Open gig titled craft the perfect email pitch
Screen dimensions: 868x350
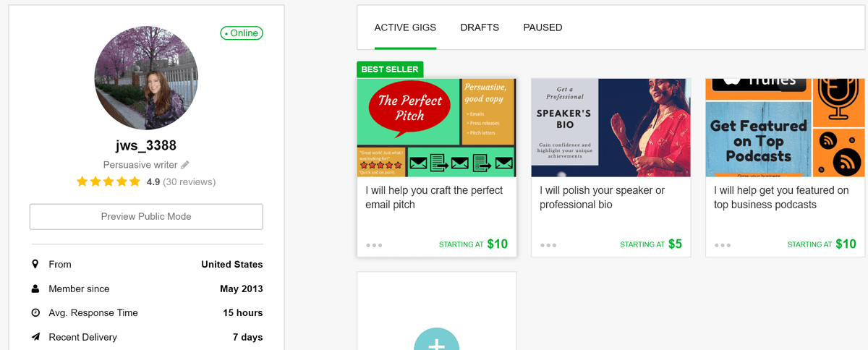pyautogui.click(x=434, y=197)
